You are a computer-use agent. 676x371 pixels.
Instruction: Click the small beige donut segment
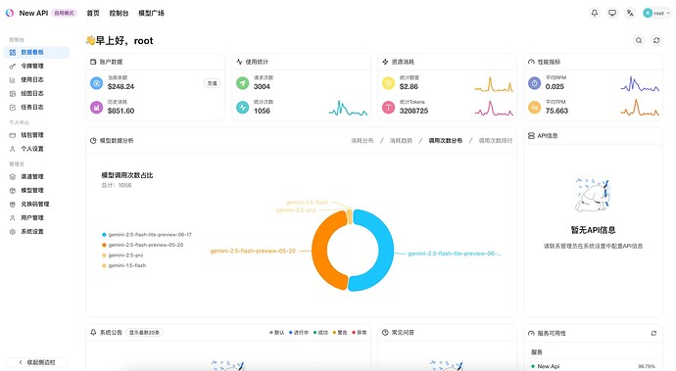coord(350,216)
